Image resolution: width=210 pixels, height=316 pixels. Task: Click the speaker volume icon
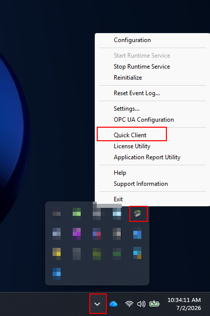141,304
